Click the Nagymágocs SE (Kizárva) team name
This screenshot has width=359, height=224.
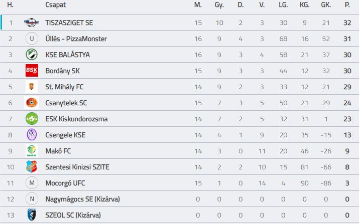tap(83, 199)
